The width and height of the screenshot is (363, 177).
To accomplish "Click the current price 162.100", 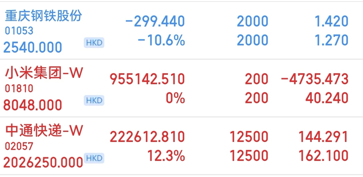I will click(323, 156).
